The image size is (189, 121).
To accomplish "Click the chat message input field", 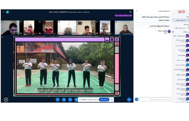I will 155,99.
